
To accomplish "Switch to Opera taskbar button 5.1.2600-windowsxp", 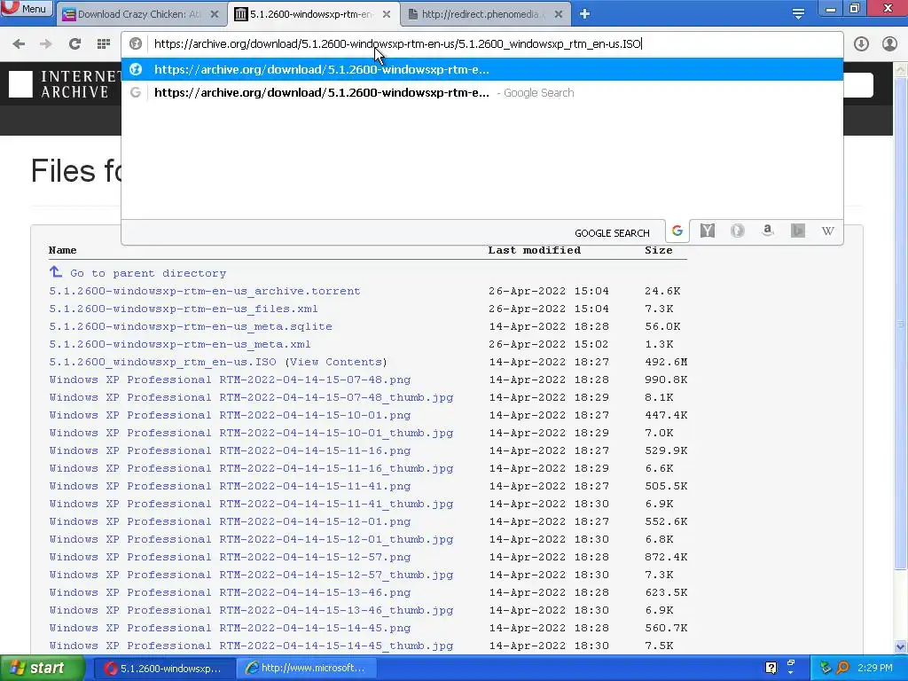I will (x=163, y=668).
